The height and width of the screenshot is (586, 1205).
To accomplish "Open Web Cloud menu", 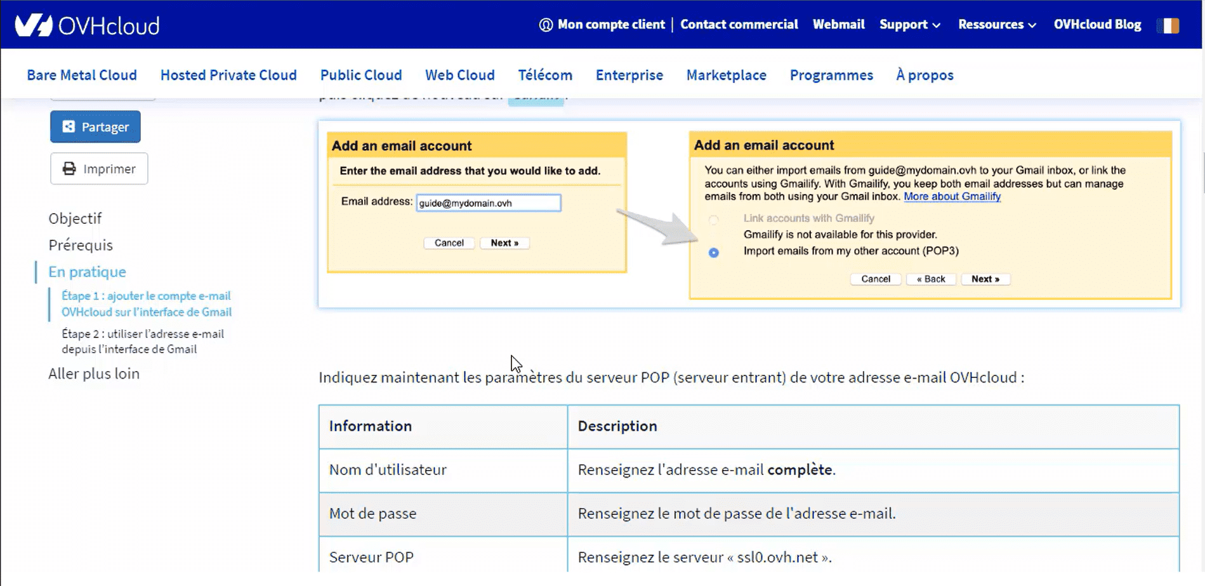I will pos(460,75).
